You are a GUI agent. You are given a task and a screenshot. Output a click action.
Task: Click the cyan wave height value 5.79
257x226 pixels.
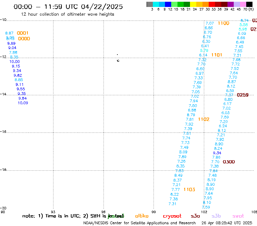(x=204, y=50)
